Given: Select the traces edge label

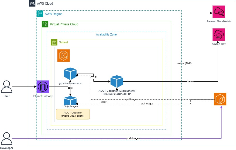Looking at the screenshot, I should click(190, 81).
